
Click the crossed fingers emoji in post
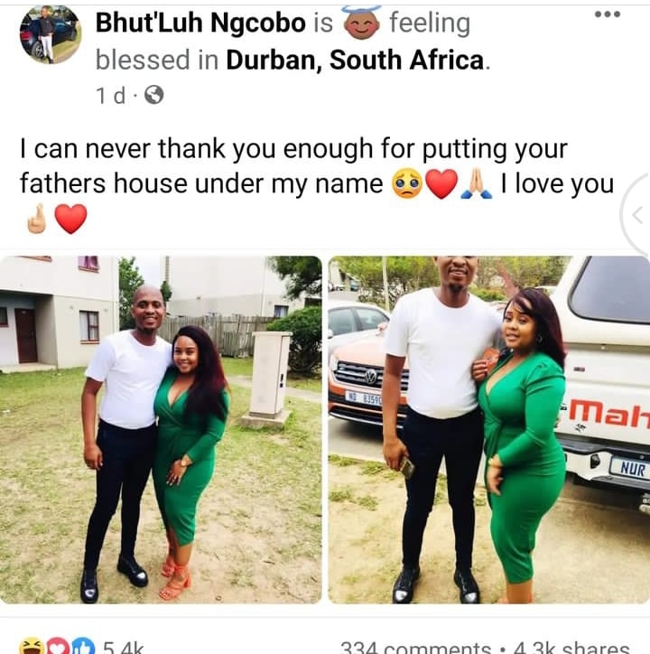(x=37, y=219)
